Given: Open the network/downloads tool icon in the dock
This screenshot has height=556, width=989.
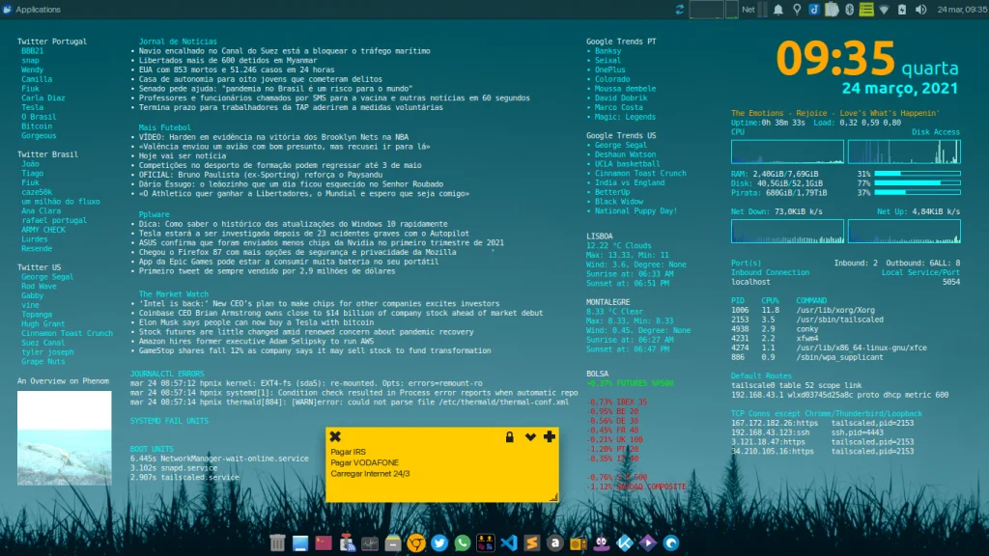Looking at the screenshot, I should pyautogui.click(x=347, y=542).
